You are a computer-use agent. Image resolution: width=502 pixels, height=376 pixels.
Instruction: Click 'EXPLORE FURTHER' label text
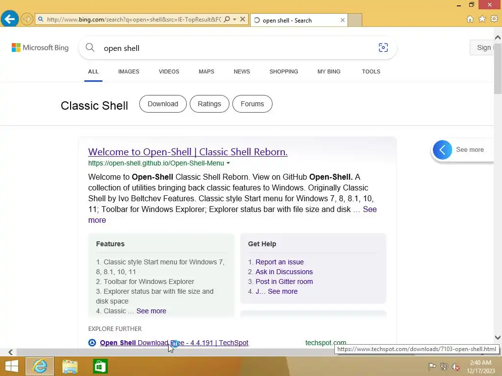(x=115, y=329)
